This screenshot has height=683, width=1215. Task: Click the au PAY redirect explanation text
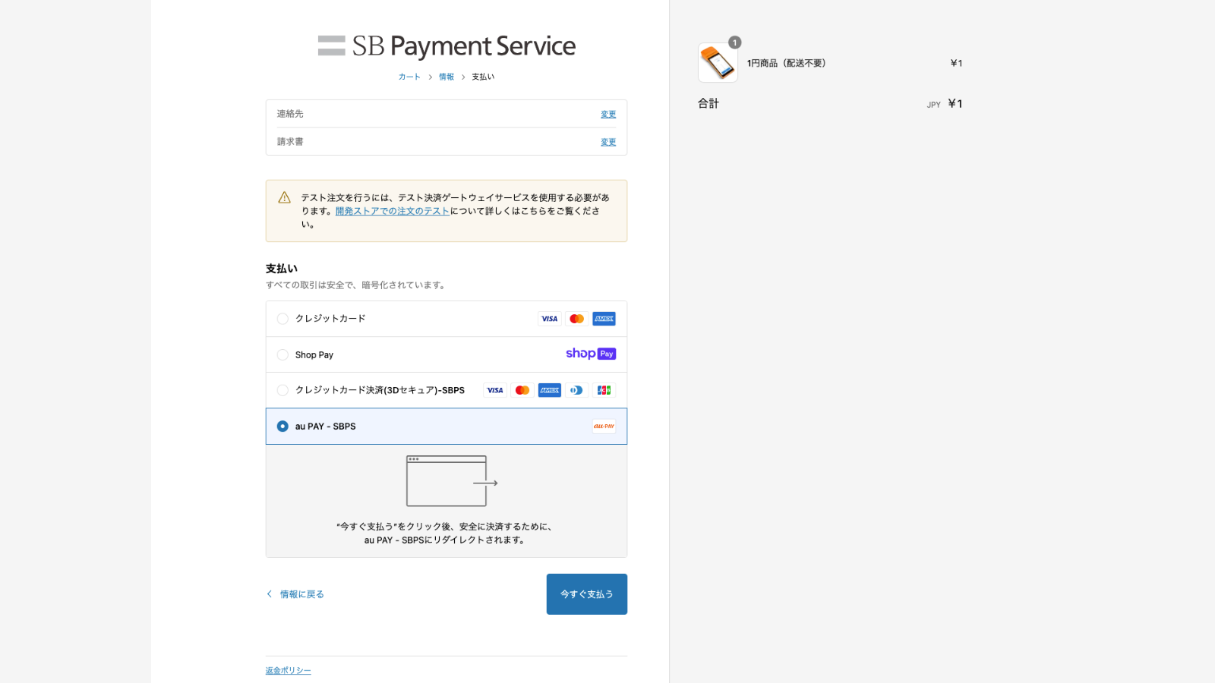pyautogui.click(x=446, y=533)
